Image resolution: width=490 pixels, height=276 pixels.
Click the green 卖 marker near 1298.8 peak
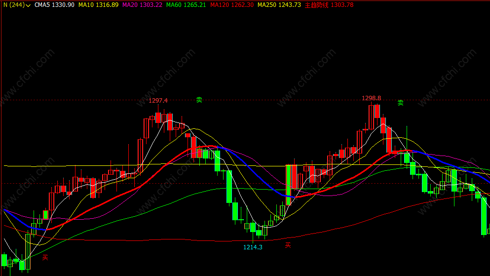click(x=400, y=103)
